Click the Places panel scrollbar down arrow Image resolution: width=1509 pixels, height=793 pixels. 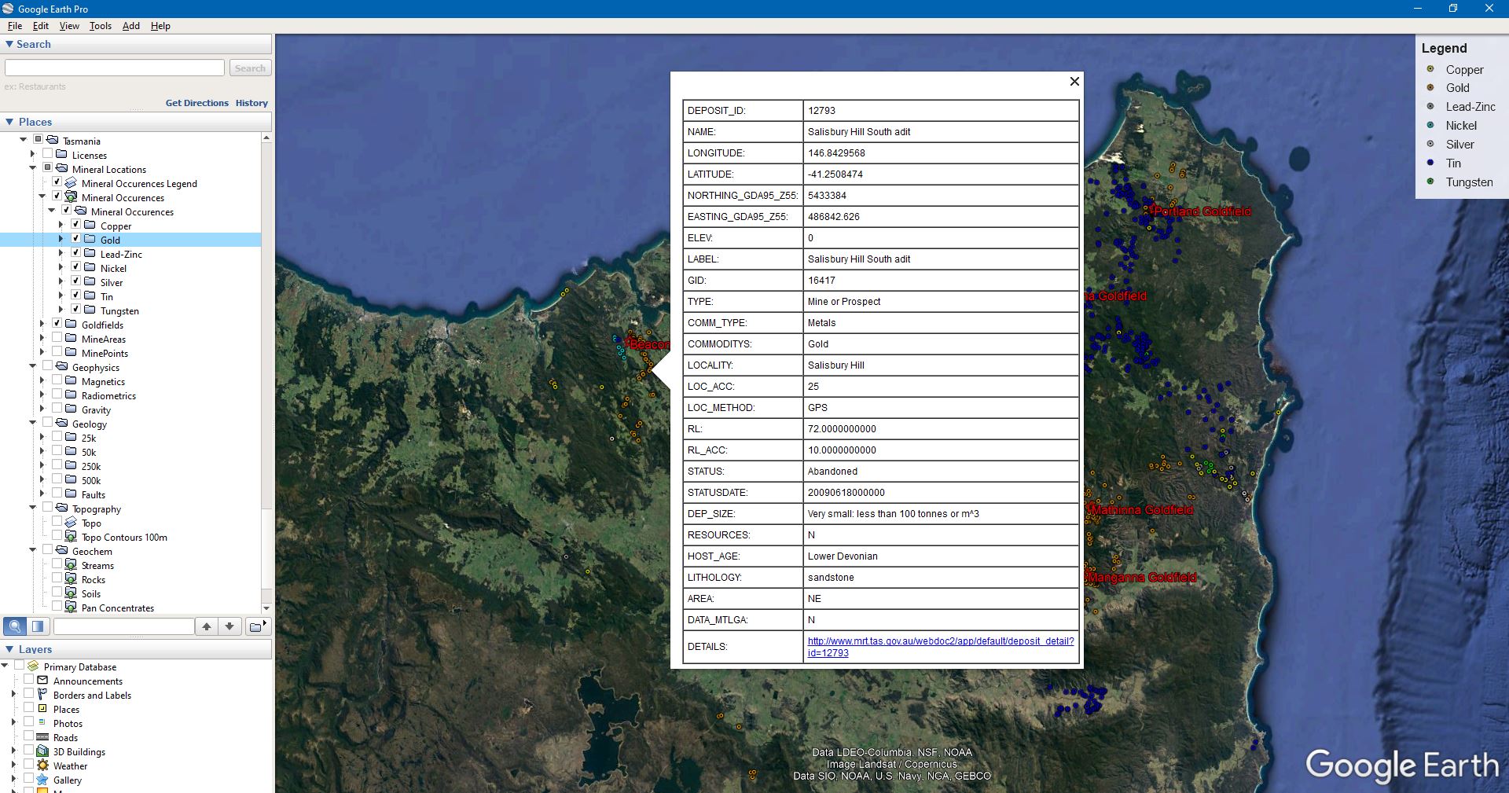(266, 608)
